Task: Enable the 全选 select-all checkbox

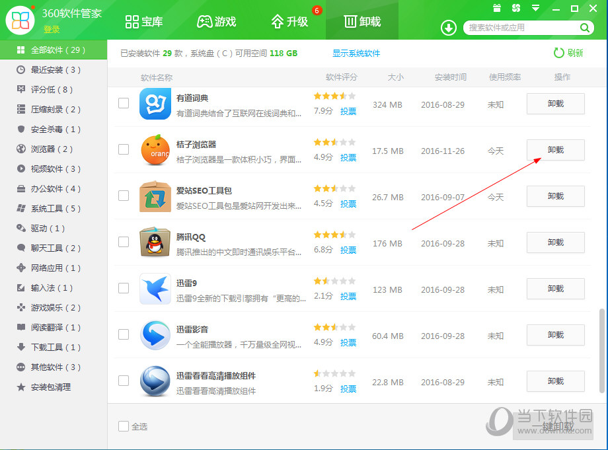Action: click(x=124, y=426)
